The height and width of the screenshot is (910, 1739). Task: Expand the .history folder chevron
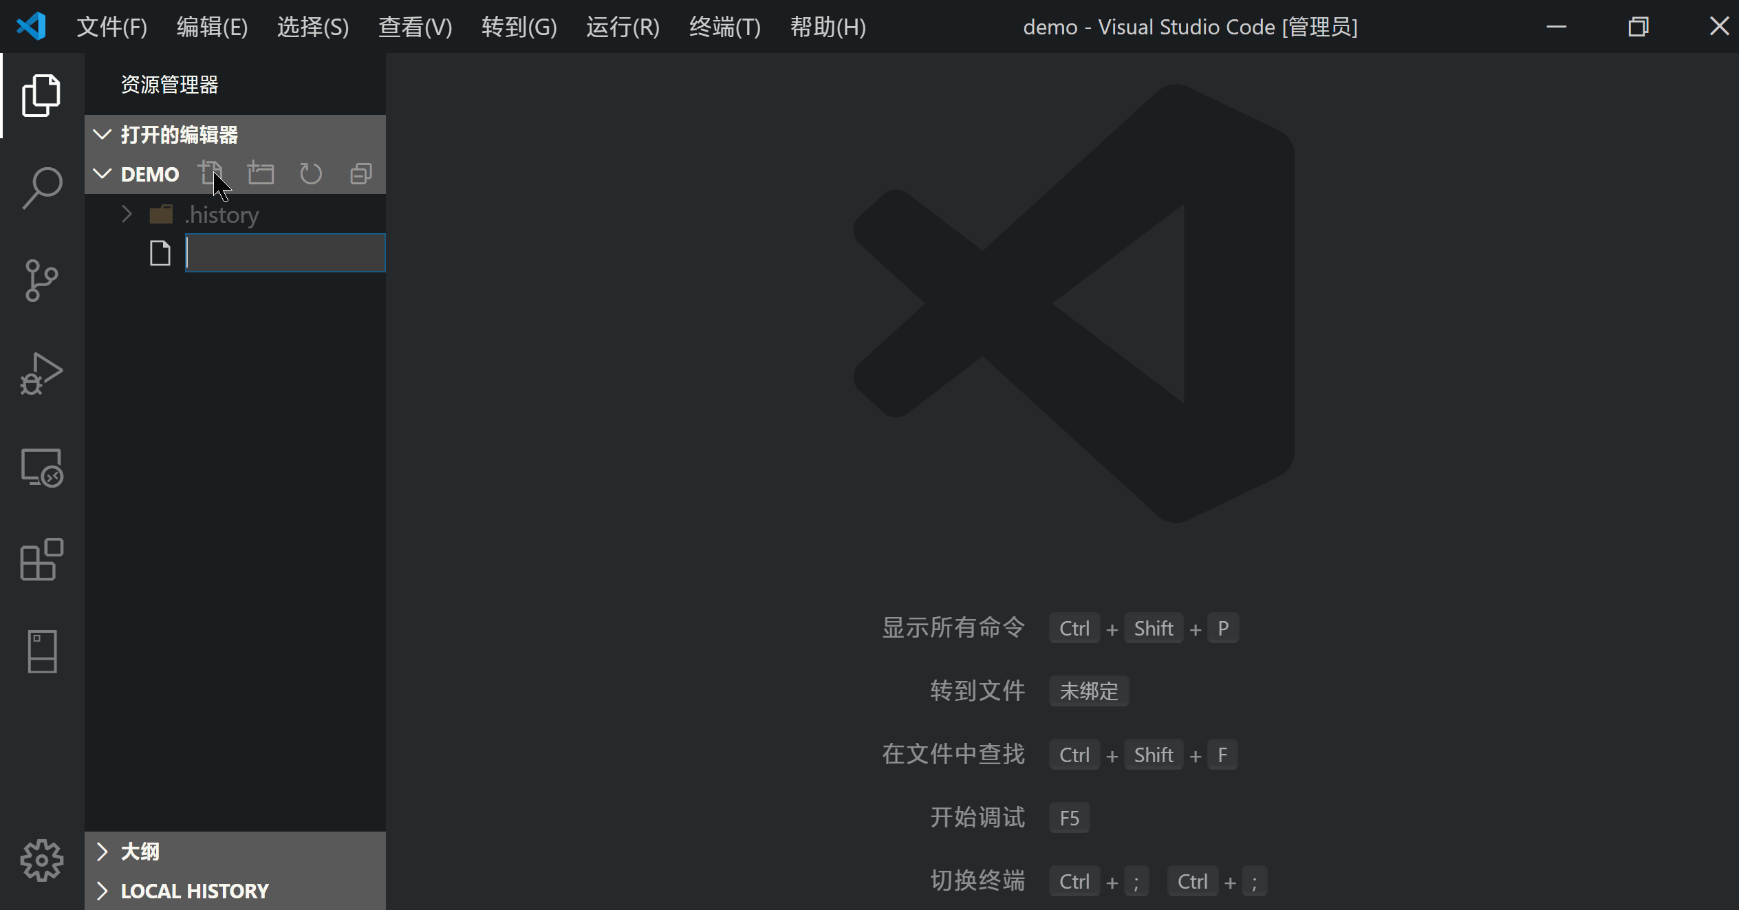click(127, 215)
